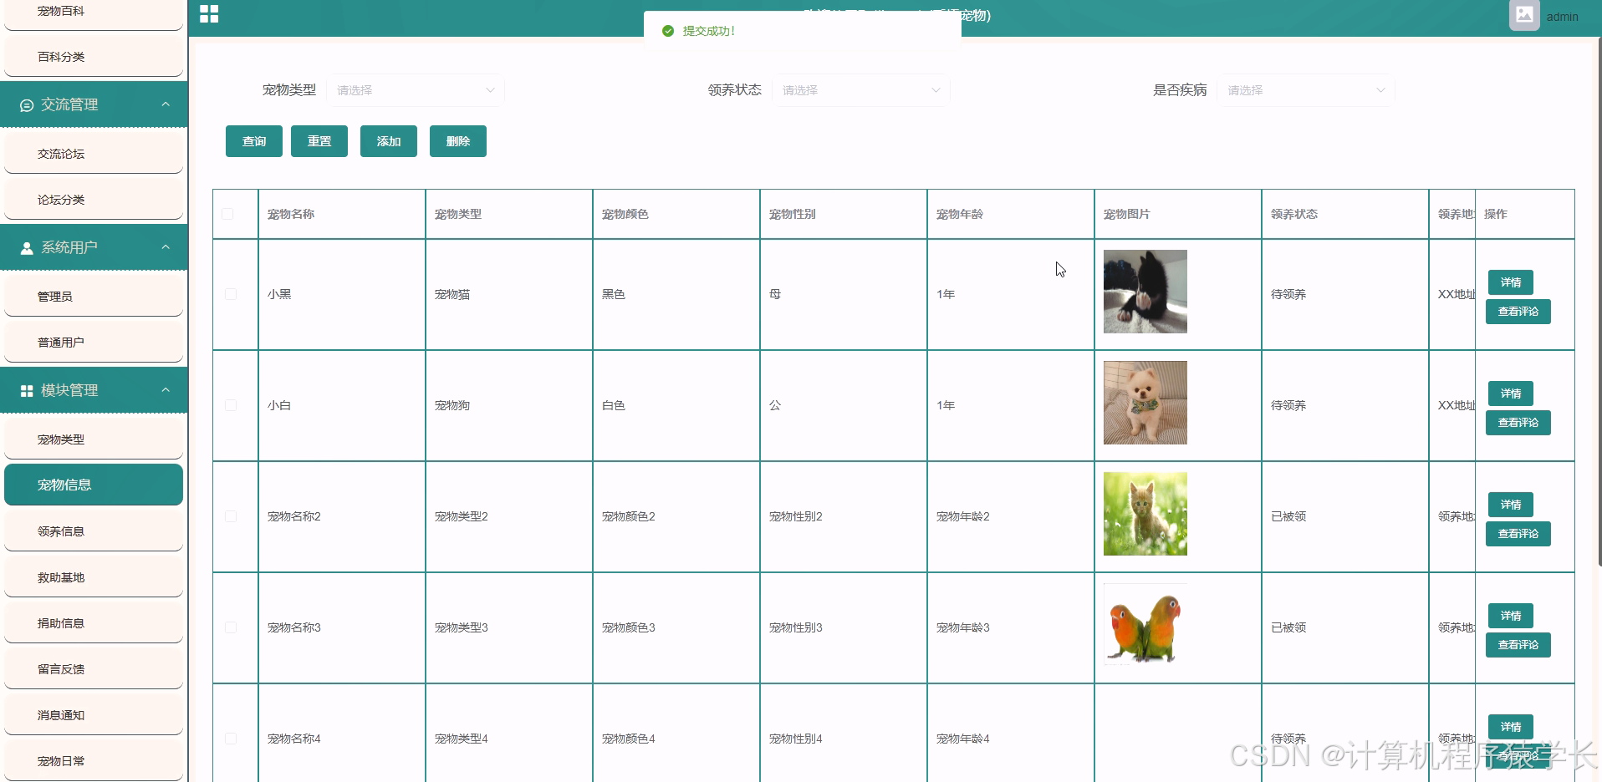Check the row checkbox for 宠物名称4
This screenshot has height=782, width=1602.
tap(231, 739)
